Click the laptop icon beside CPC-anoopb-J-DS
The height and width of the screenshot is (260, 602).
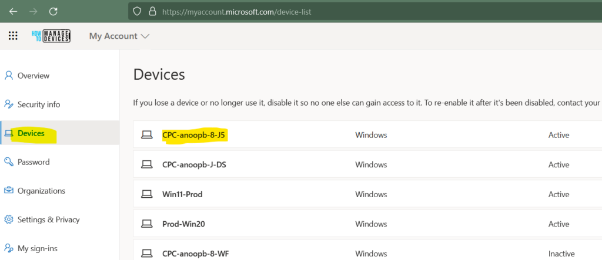(146, 164)
